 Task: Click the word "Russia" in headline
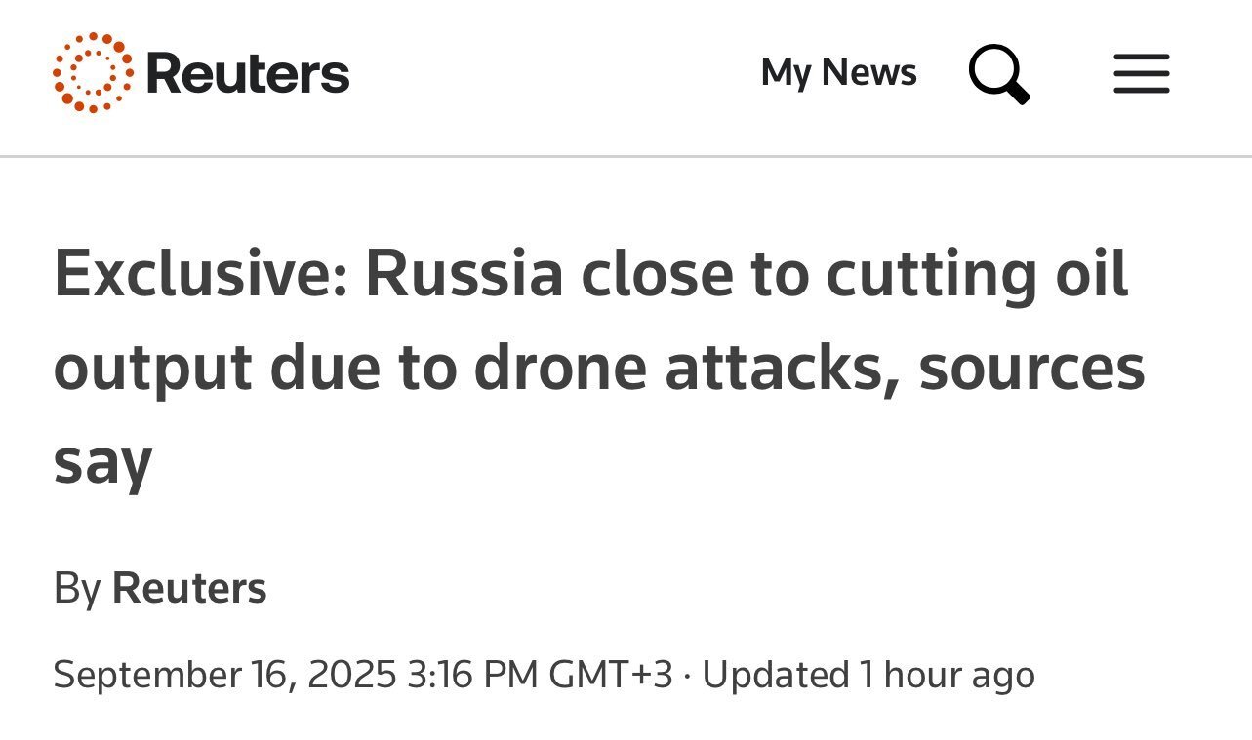(x=464, y=276)
